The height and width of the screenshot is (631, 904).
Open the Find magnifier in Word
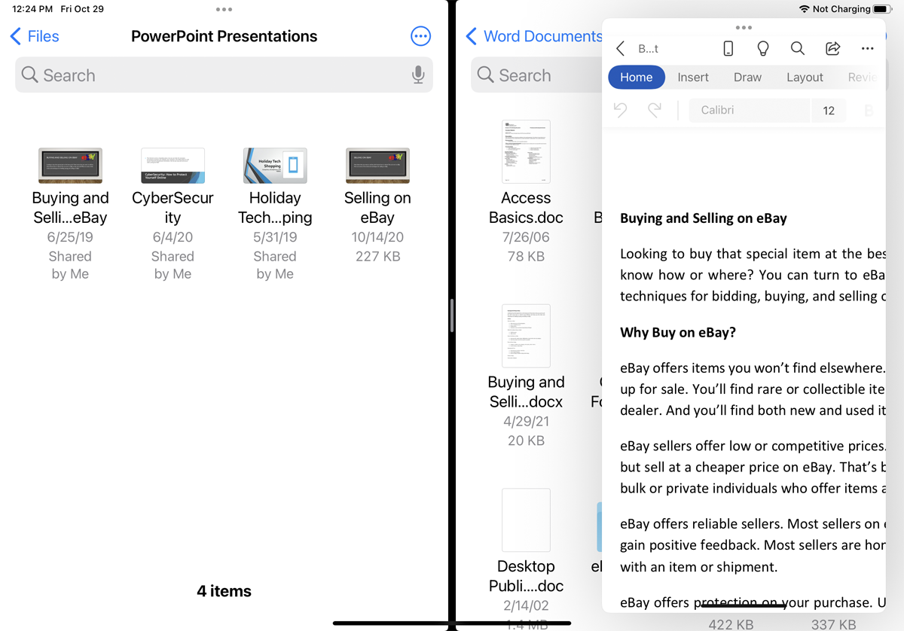797,48
